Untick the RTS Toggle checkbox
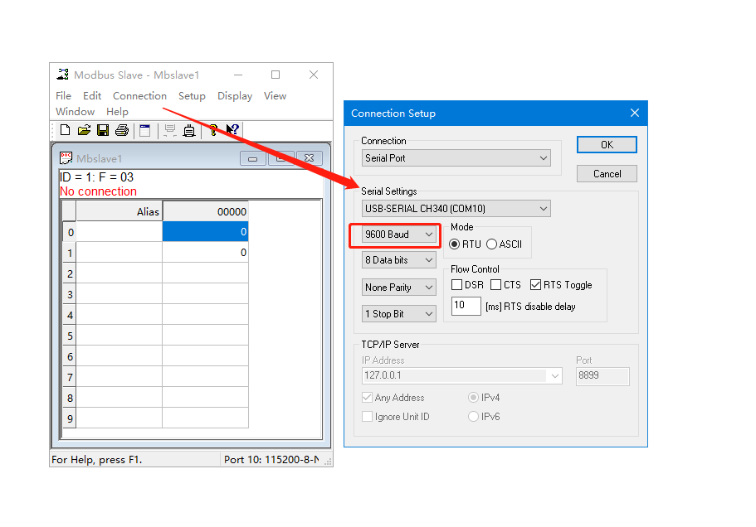This screenshot has height=527, width=756. [x=535, y=285]
